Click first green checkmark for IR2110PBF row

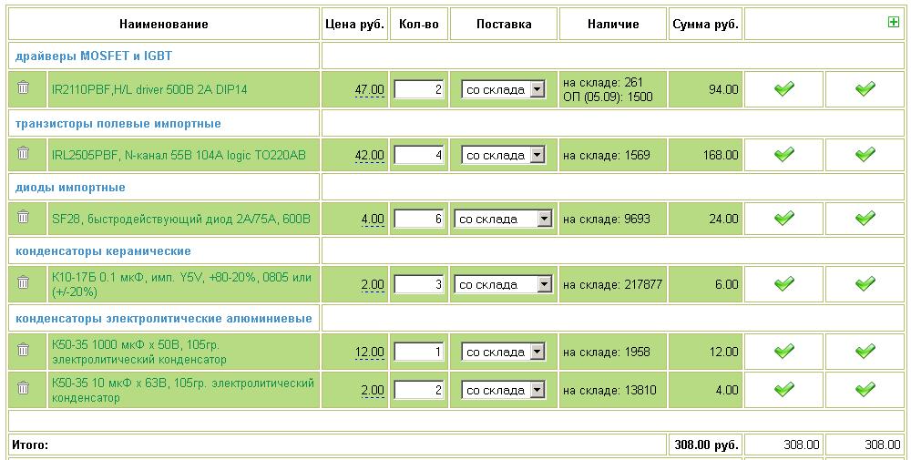(783, 89)
